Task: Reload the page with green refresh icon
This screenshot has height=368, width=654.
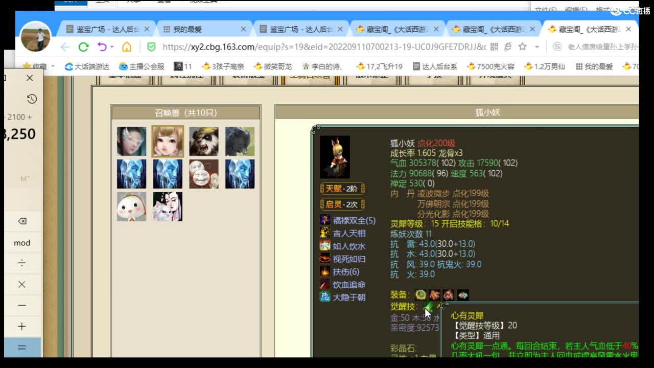Action: click(83, 47)
